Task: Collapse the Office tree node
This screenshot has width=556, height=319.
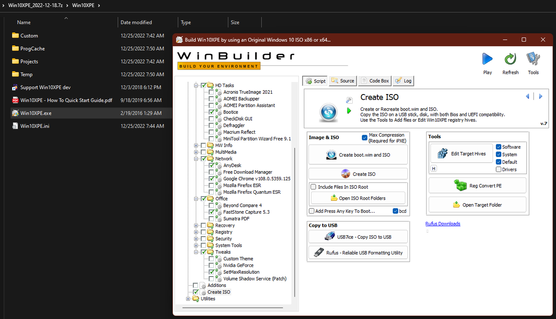Action: [x=196, y=199]
